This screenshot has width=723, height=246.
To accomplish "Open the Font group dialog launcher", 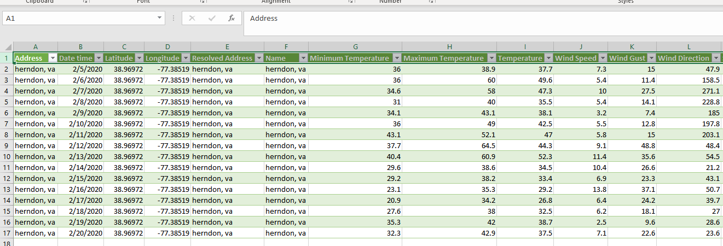I will point(203,2).
